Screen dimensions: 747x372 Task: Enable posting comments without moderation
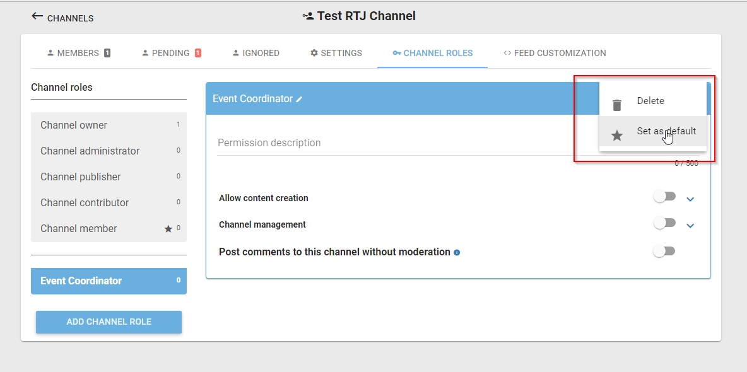664,251
